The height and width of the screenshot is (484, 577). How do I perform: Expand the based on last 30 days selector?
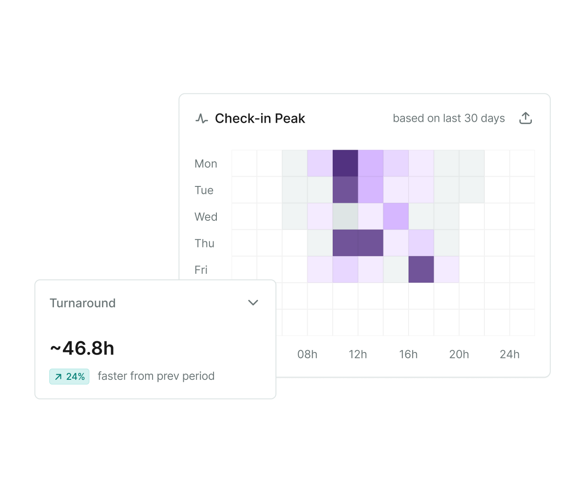point(448,118)
